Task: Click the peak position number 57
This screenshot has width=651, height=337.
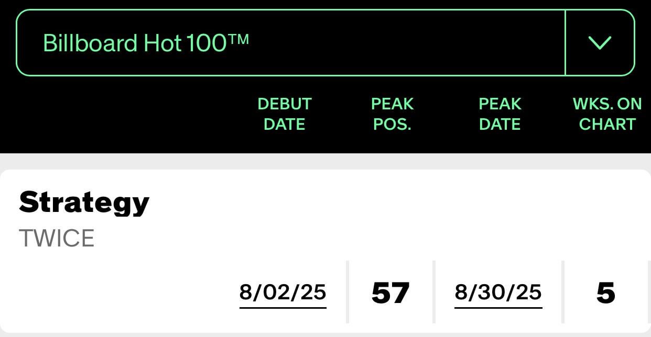Action: tap(390, 293)
